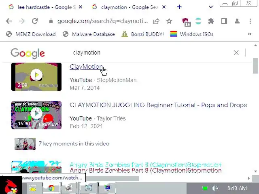Open the tab search dropdown arrow

coord(210,7)
